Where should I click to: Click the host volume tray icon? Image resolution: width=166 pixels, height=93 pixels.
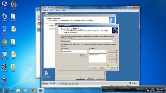tap(154, 91)
